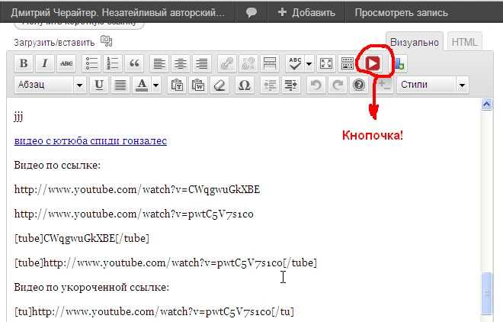The width and height of the screenshot is (503, 322).
Task: Open editor help
Action: (x=359, y=85)
